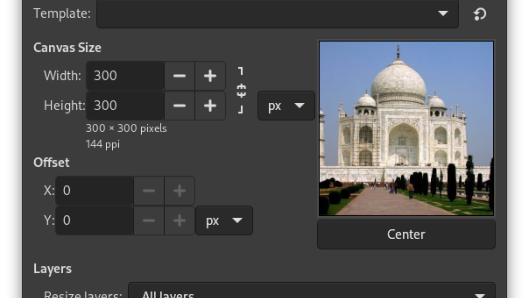Decrease canvas Width with minus button
Screen dimensions: 529x298
point(179,76)
